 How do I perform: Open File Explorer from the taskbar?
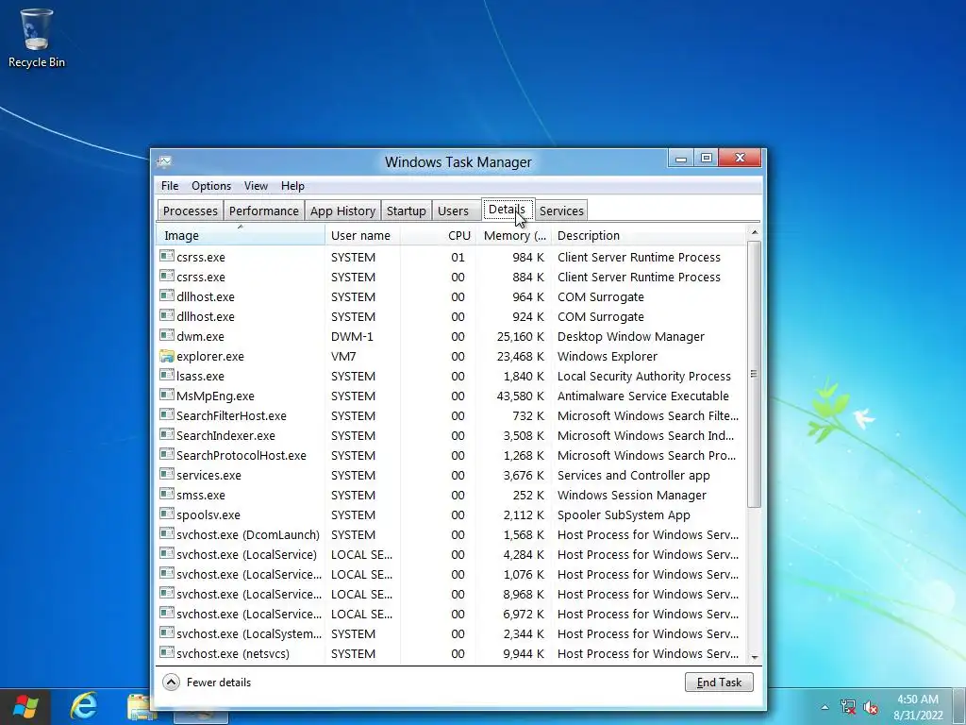pos(142,707)
